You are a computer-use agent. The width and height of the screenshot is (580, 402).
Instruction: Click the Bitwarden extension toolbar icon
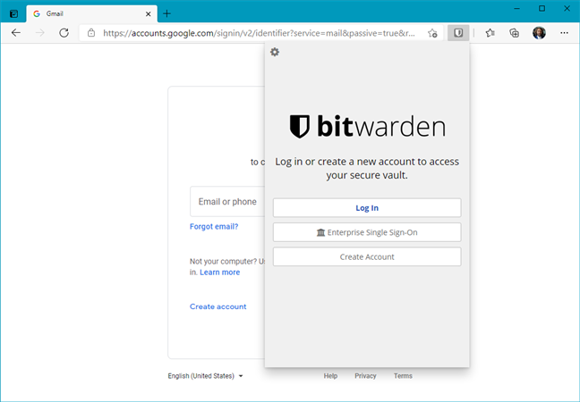tap(458, 33)
